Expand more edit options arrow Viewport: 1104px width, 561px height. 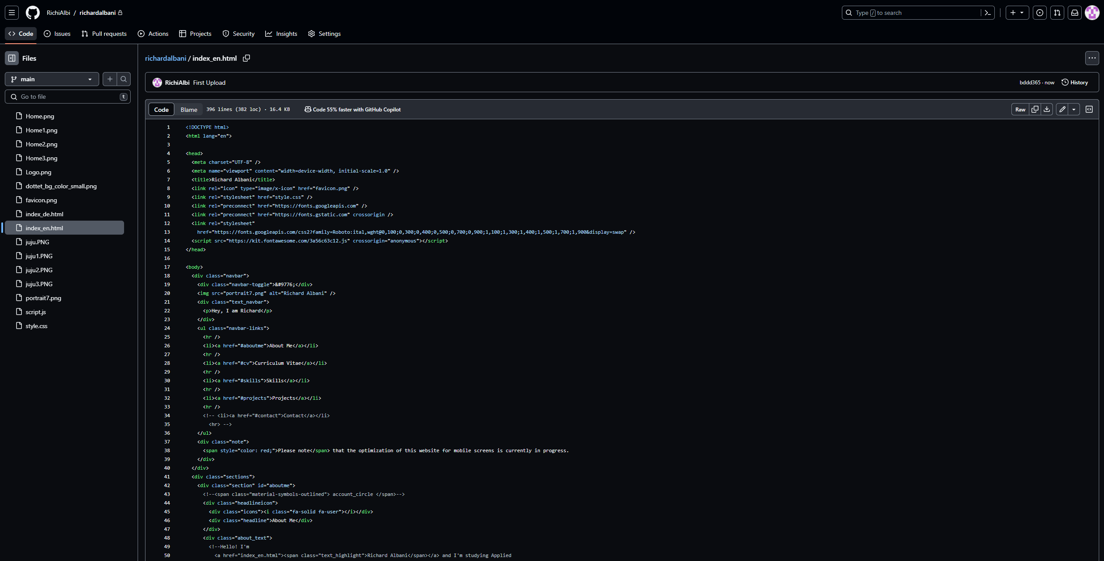[1074, 110]
